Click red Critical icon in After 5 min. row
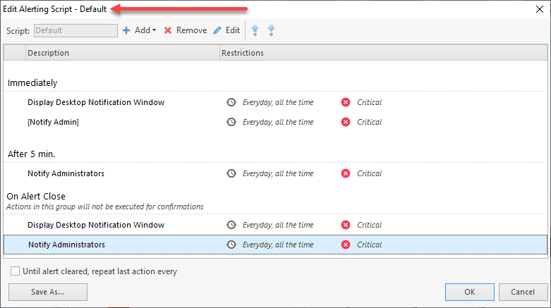The height and width of the screenshot is (308, 551). [x=346, y=173]
